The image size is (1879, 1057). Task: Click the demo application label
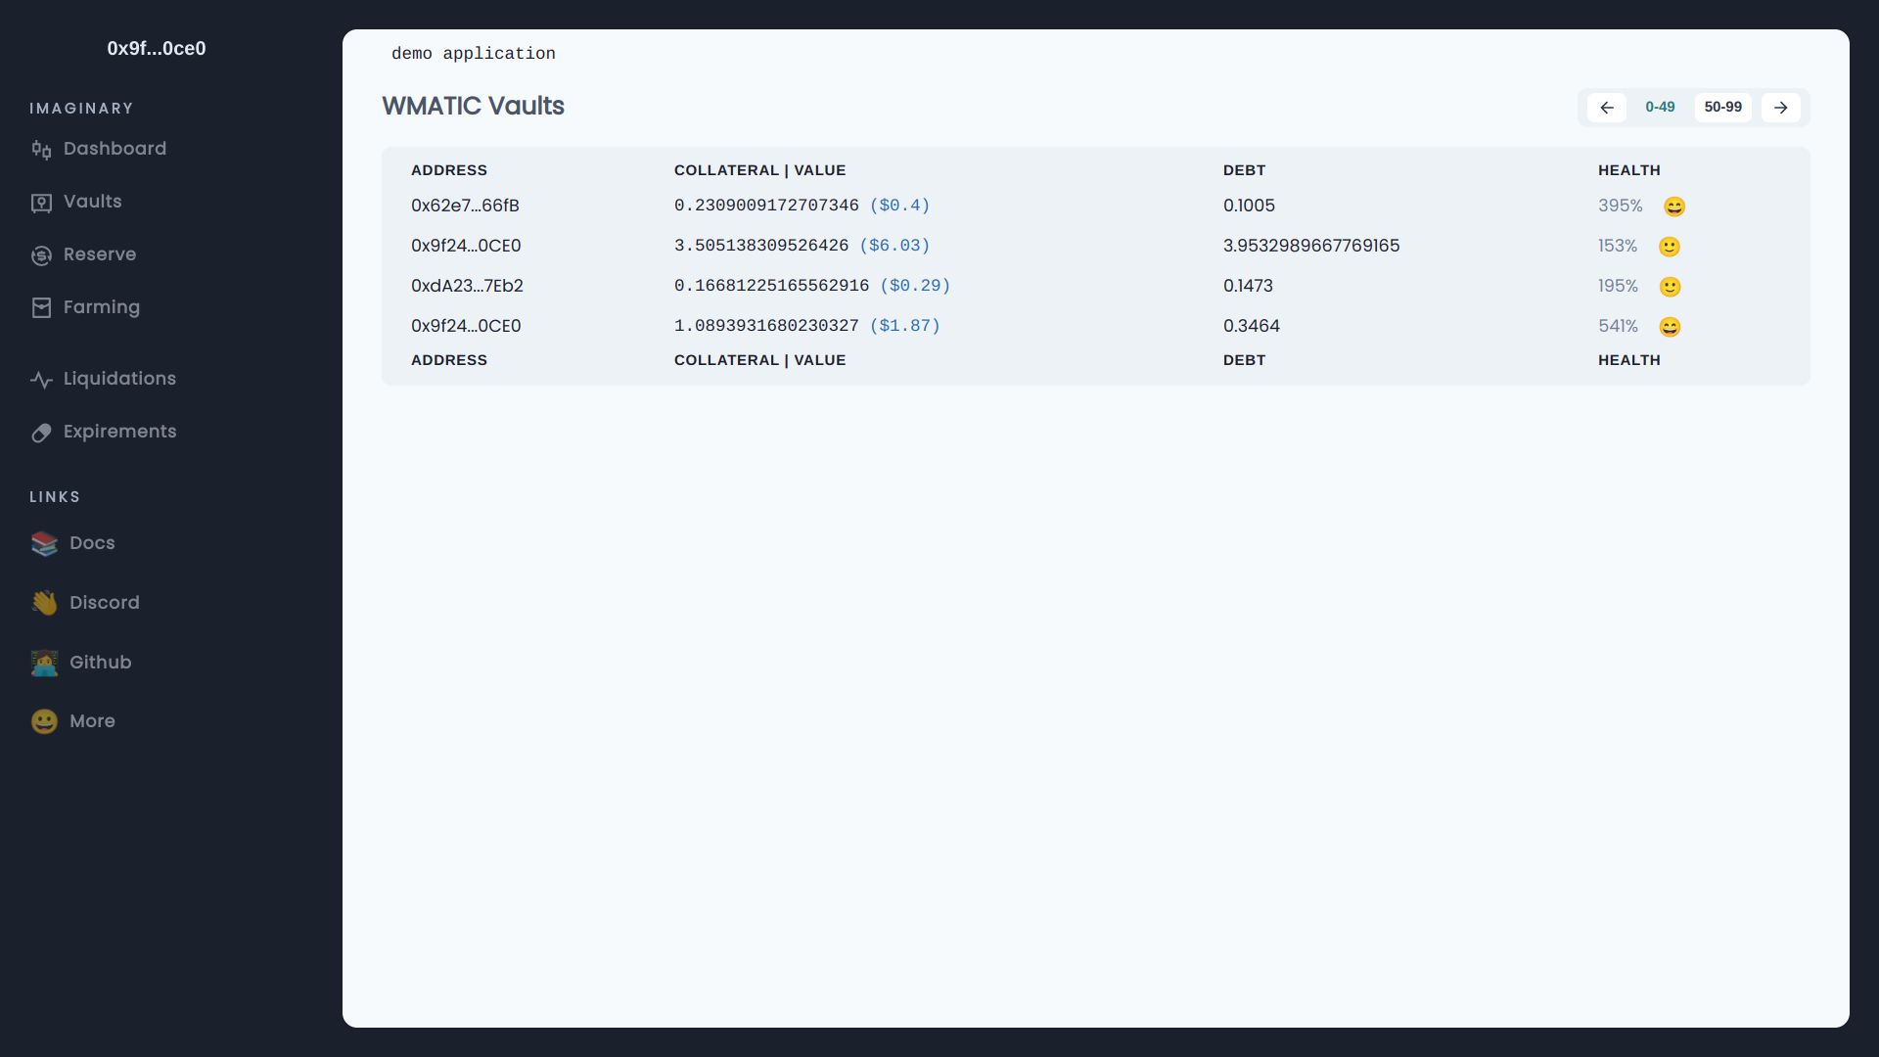[x=474, y=54]
